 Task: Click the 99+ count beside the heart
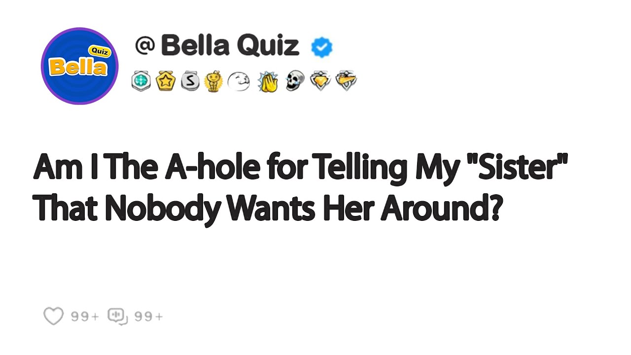click(85, 317)
